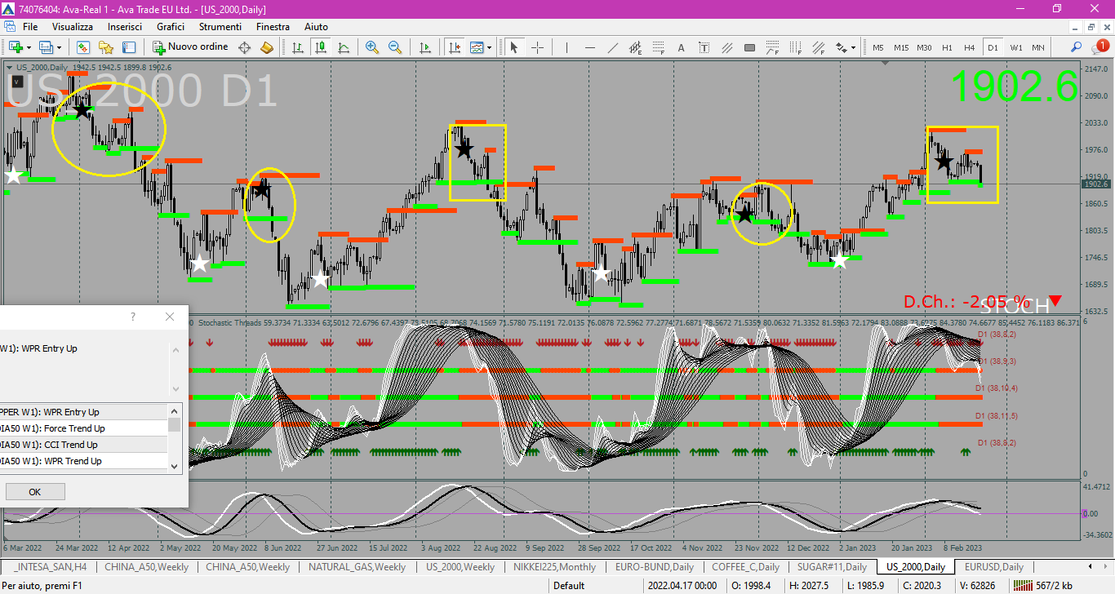
Task: Click the help question mark in dialog
Action: pos(134,317)
